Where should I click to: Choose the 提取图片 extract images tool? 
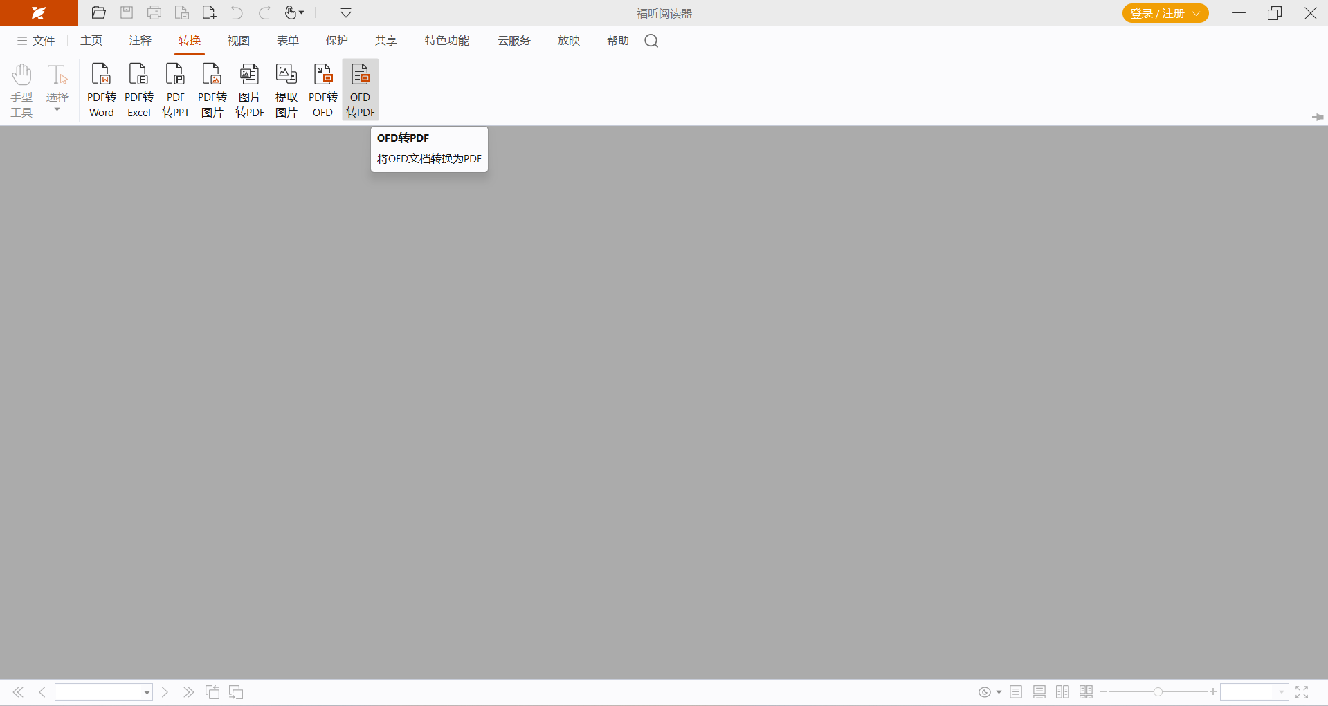pos(286,90)
